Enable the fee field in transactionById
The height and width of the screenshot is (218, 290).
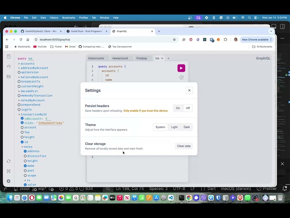coord(22,132)
